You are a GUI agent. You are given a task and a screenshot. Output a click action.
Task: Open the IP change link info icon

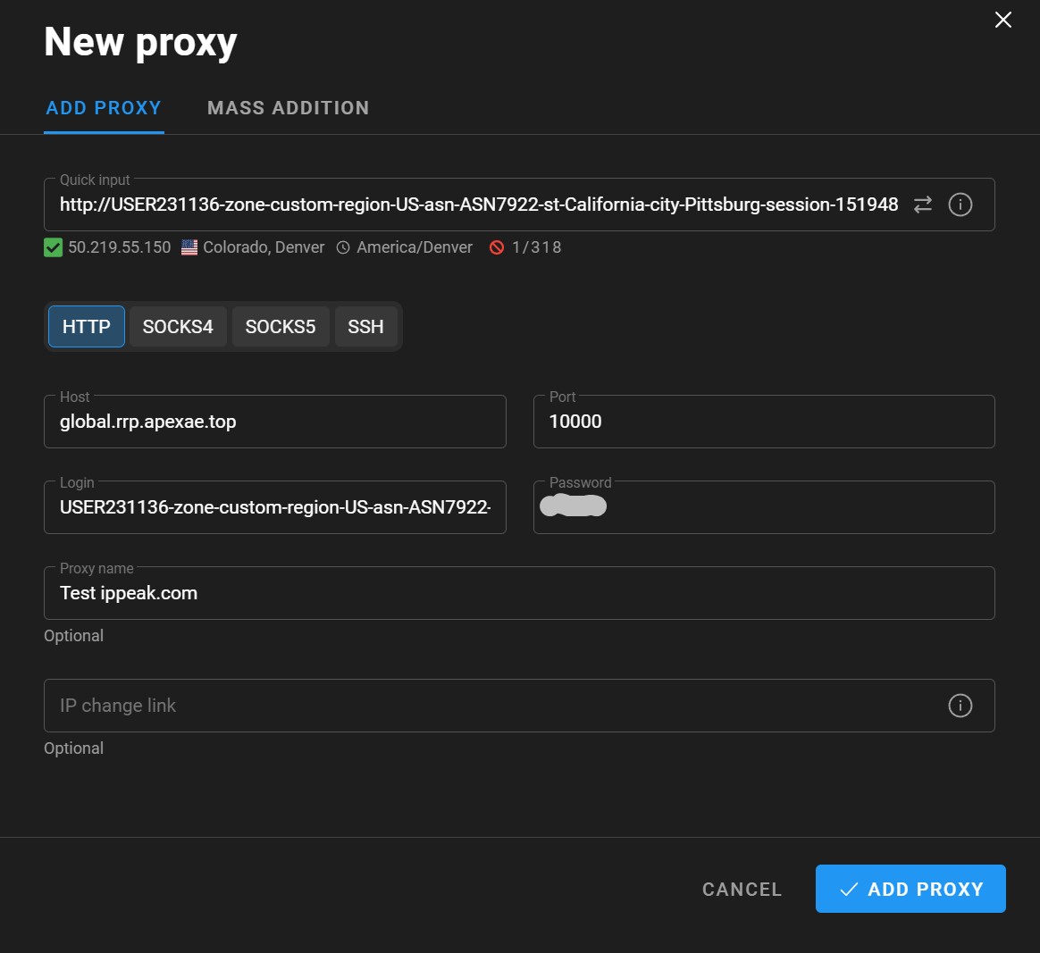click(x=960, y=706)
